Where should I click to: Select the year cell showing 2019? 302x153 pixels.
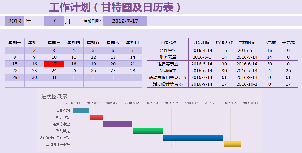point(15,21)
